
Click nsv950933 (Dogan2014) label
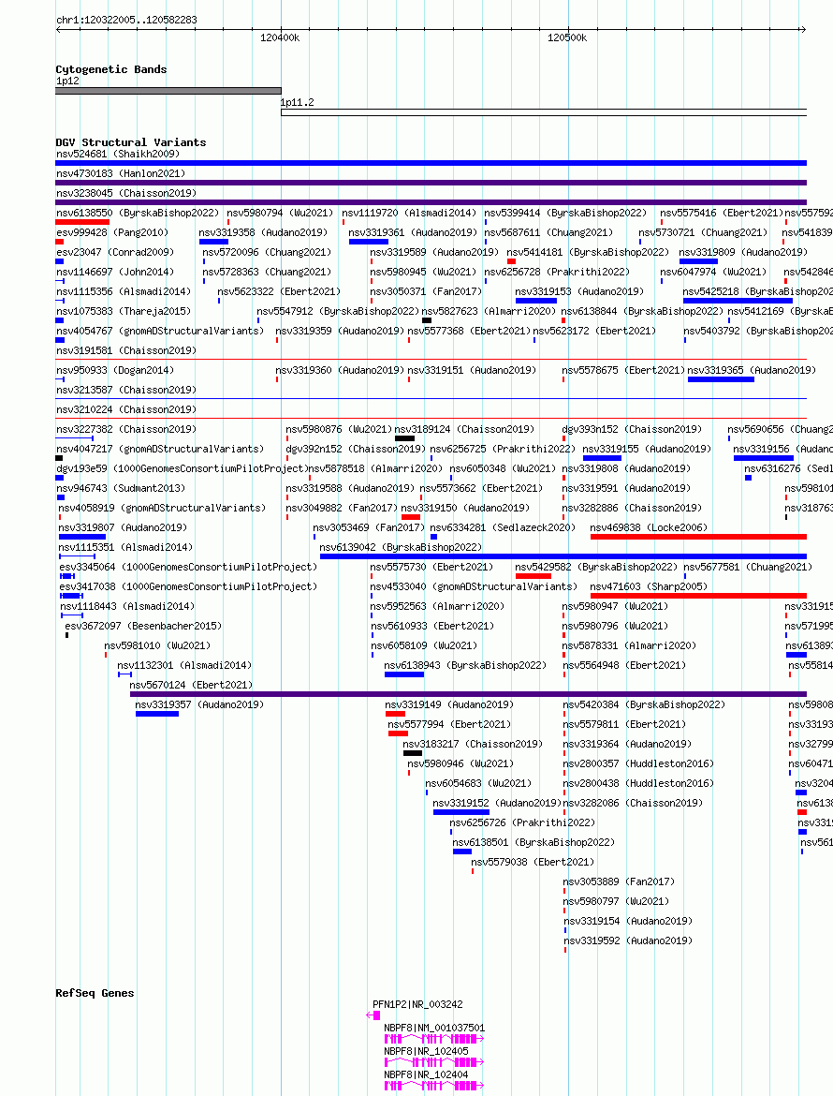point(115,370)
